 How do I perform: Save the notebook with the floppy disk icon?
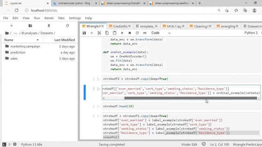[x=84, y=33]
